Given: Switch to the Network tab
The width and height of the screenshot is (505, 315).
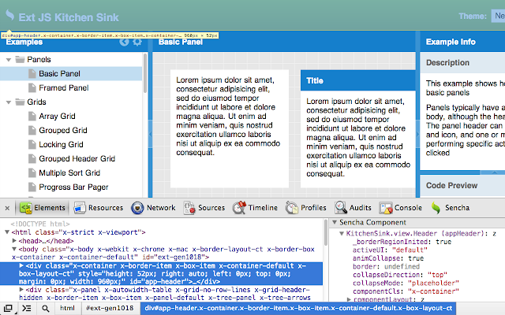Looking at the screenshot, I should [153, 208].
